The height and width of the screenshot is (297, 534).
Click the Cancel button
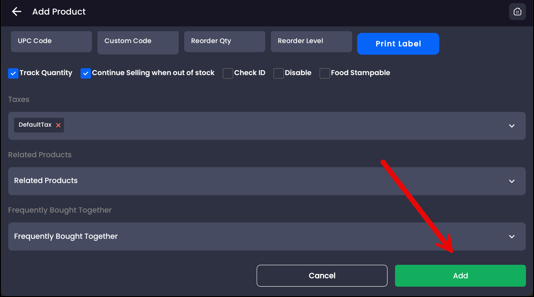point(322,276)
